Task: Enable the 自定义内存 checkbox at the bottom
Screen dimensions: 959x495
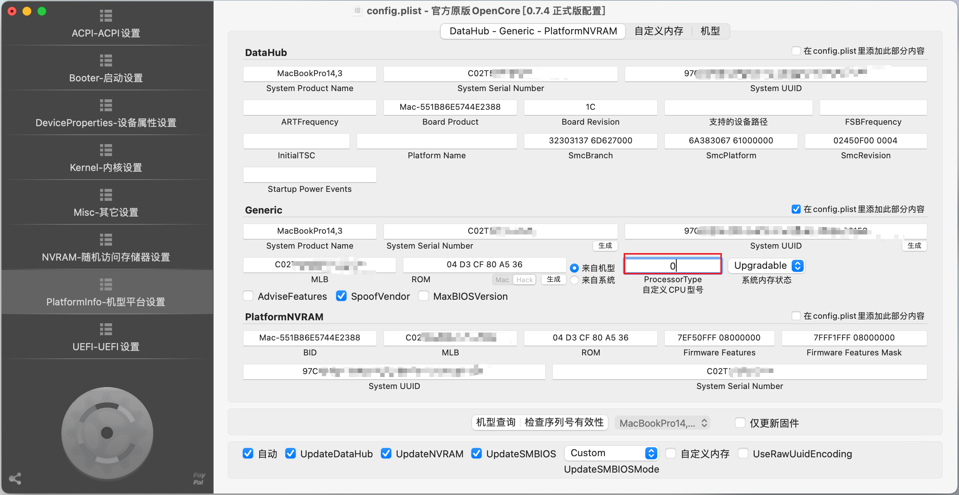Action: pos(671,454)
